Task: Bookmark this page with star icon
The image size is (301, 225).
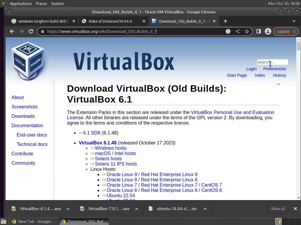Action: tap(247, 31)
